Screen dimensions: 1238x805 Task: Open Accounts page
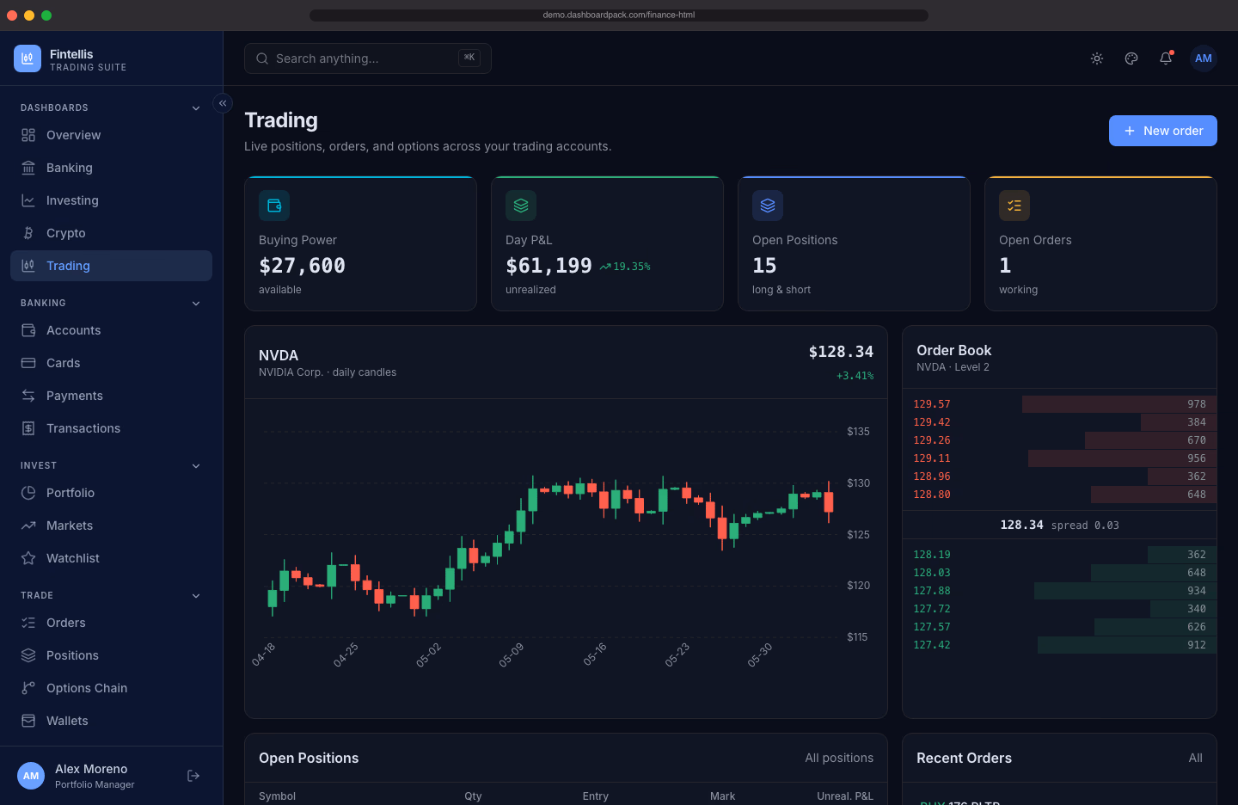tap(111, 330)
